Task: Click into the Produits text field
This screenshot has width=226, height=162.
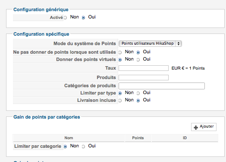Action: point(144,77)
